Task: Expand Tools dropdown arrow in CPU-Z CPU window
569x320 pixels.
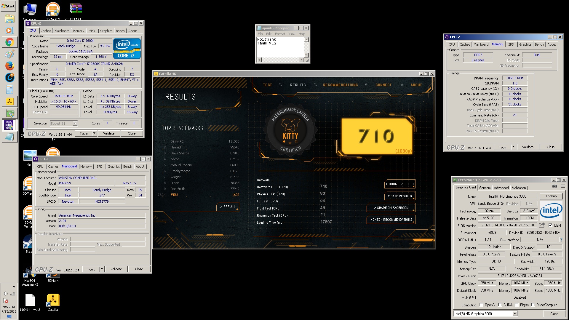Action: [x=94, y=133]
